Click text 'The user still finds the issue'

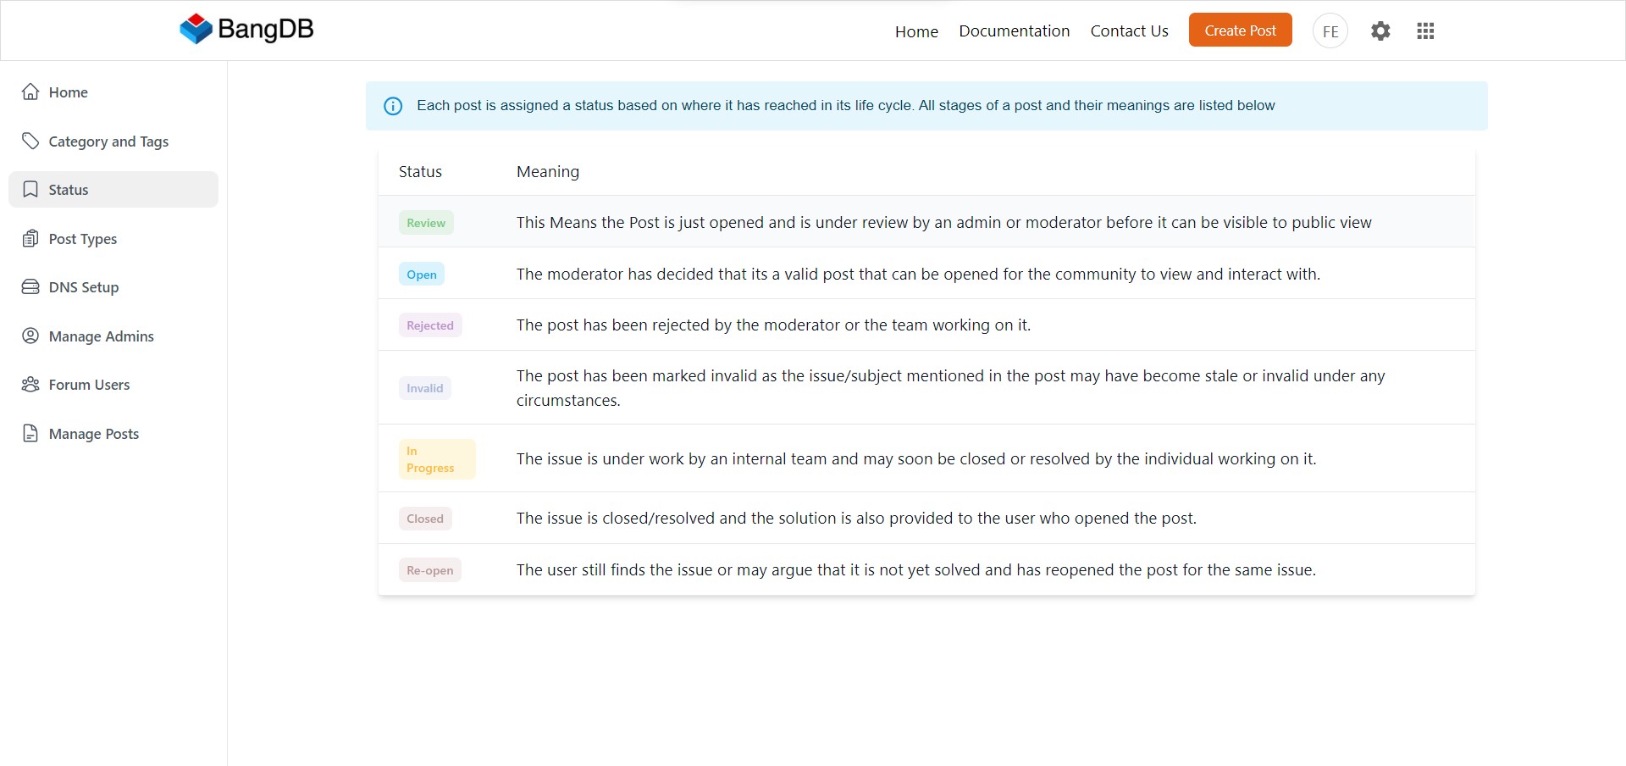click(x=615, y=570)
